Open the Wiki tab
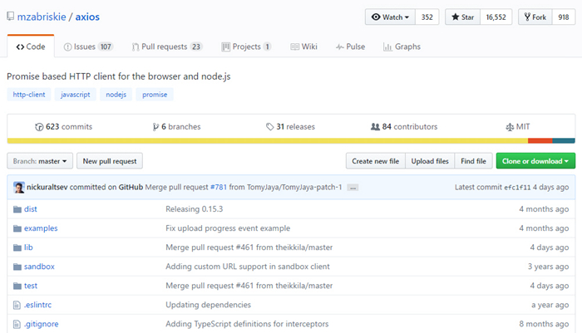The width and height of the screenshot is (582, 333). (303, 47)
